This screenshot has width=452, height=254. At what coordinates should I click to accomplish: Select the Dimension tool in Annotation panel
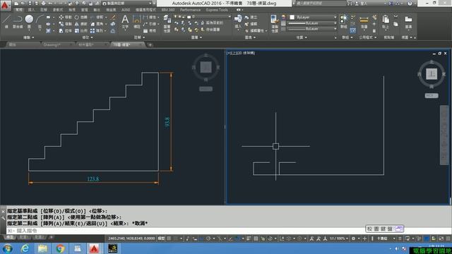(136, 22)
